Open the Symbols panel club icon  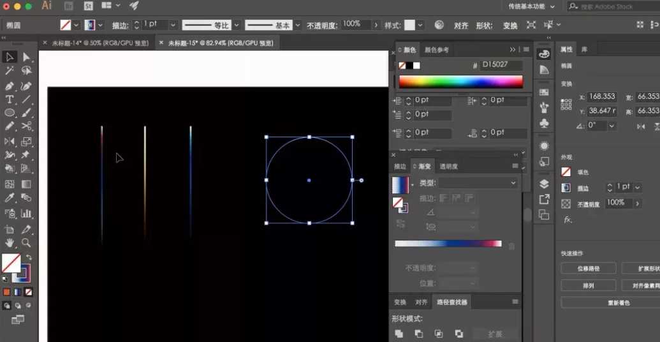(x=544, y=123)
